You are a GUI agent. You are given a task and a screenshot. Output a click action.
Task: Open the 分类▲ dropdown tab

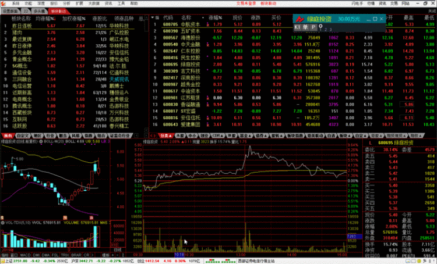tap(166, 135)
